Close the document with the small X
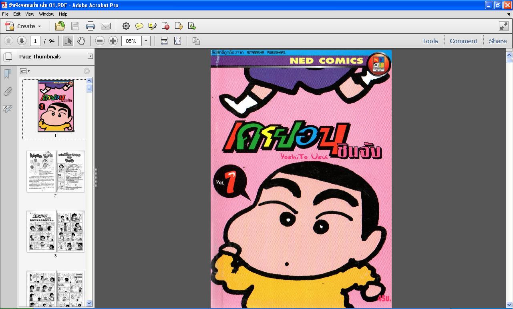 pos(509,14)
